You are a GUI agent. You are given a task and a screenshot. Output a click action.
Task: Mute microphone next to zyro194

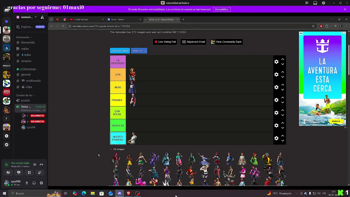(x=27, y=183)
